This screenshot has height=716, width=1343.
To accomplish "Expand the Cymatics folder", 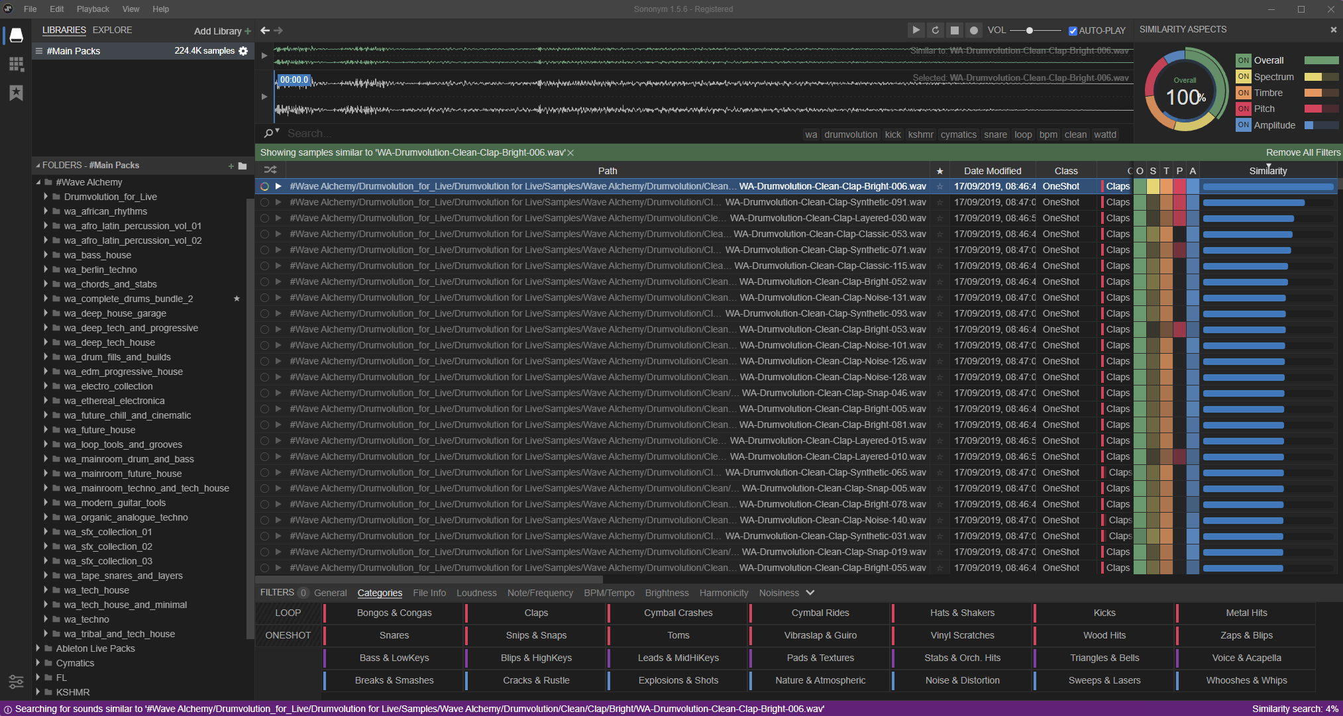I will tap(38, 663).
